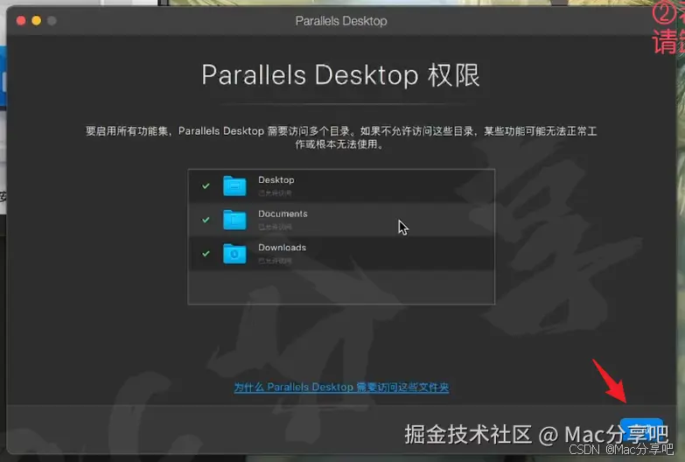Close the Parallels Desktop window with red button
685x462 pixels.
coord(21,21)
